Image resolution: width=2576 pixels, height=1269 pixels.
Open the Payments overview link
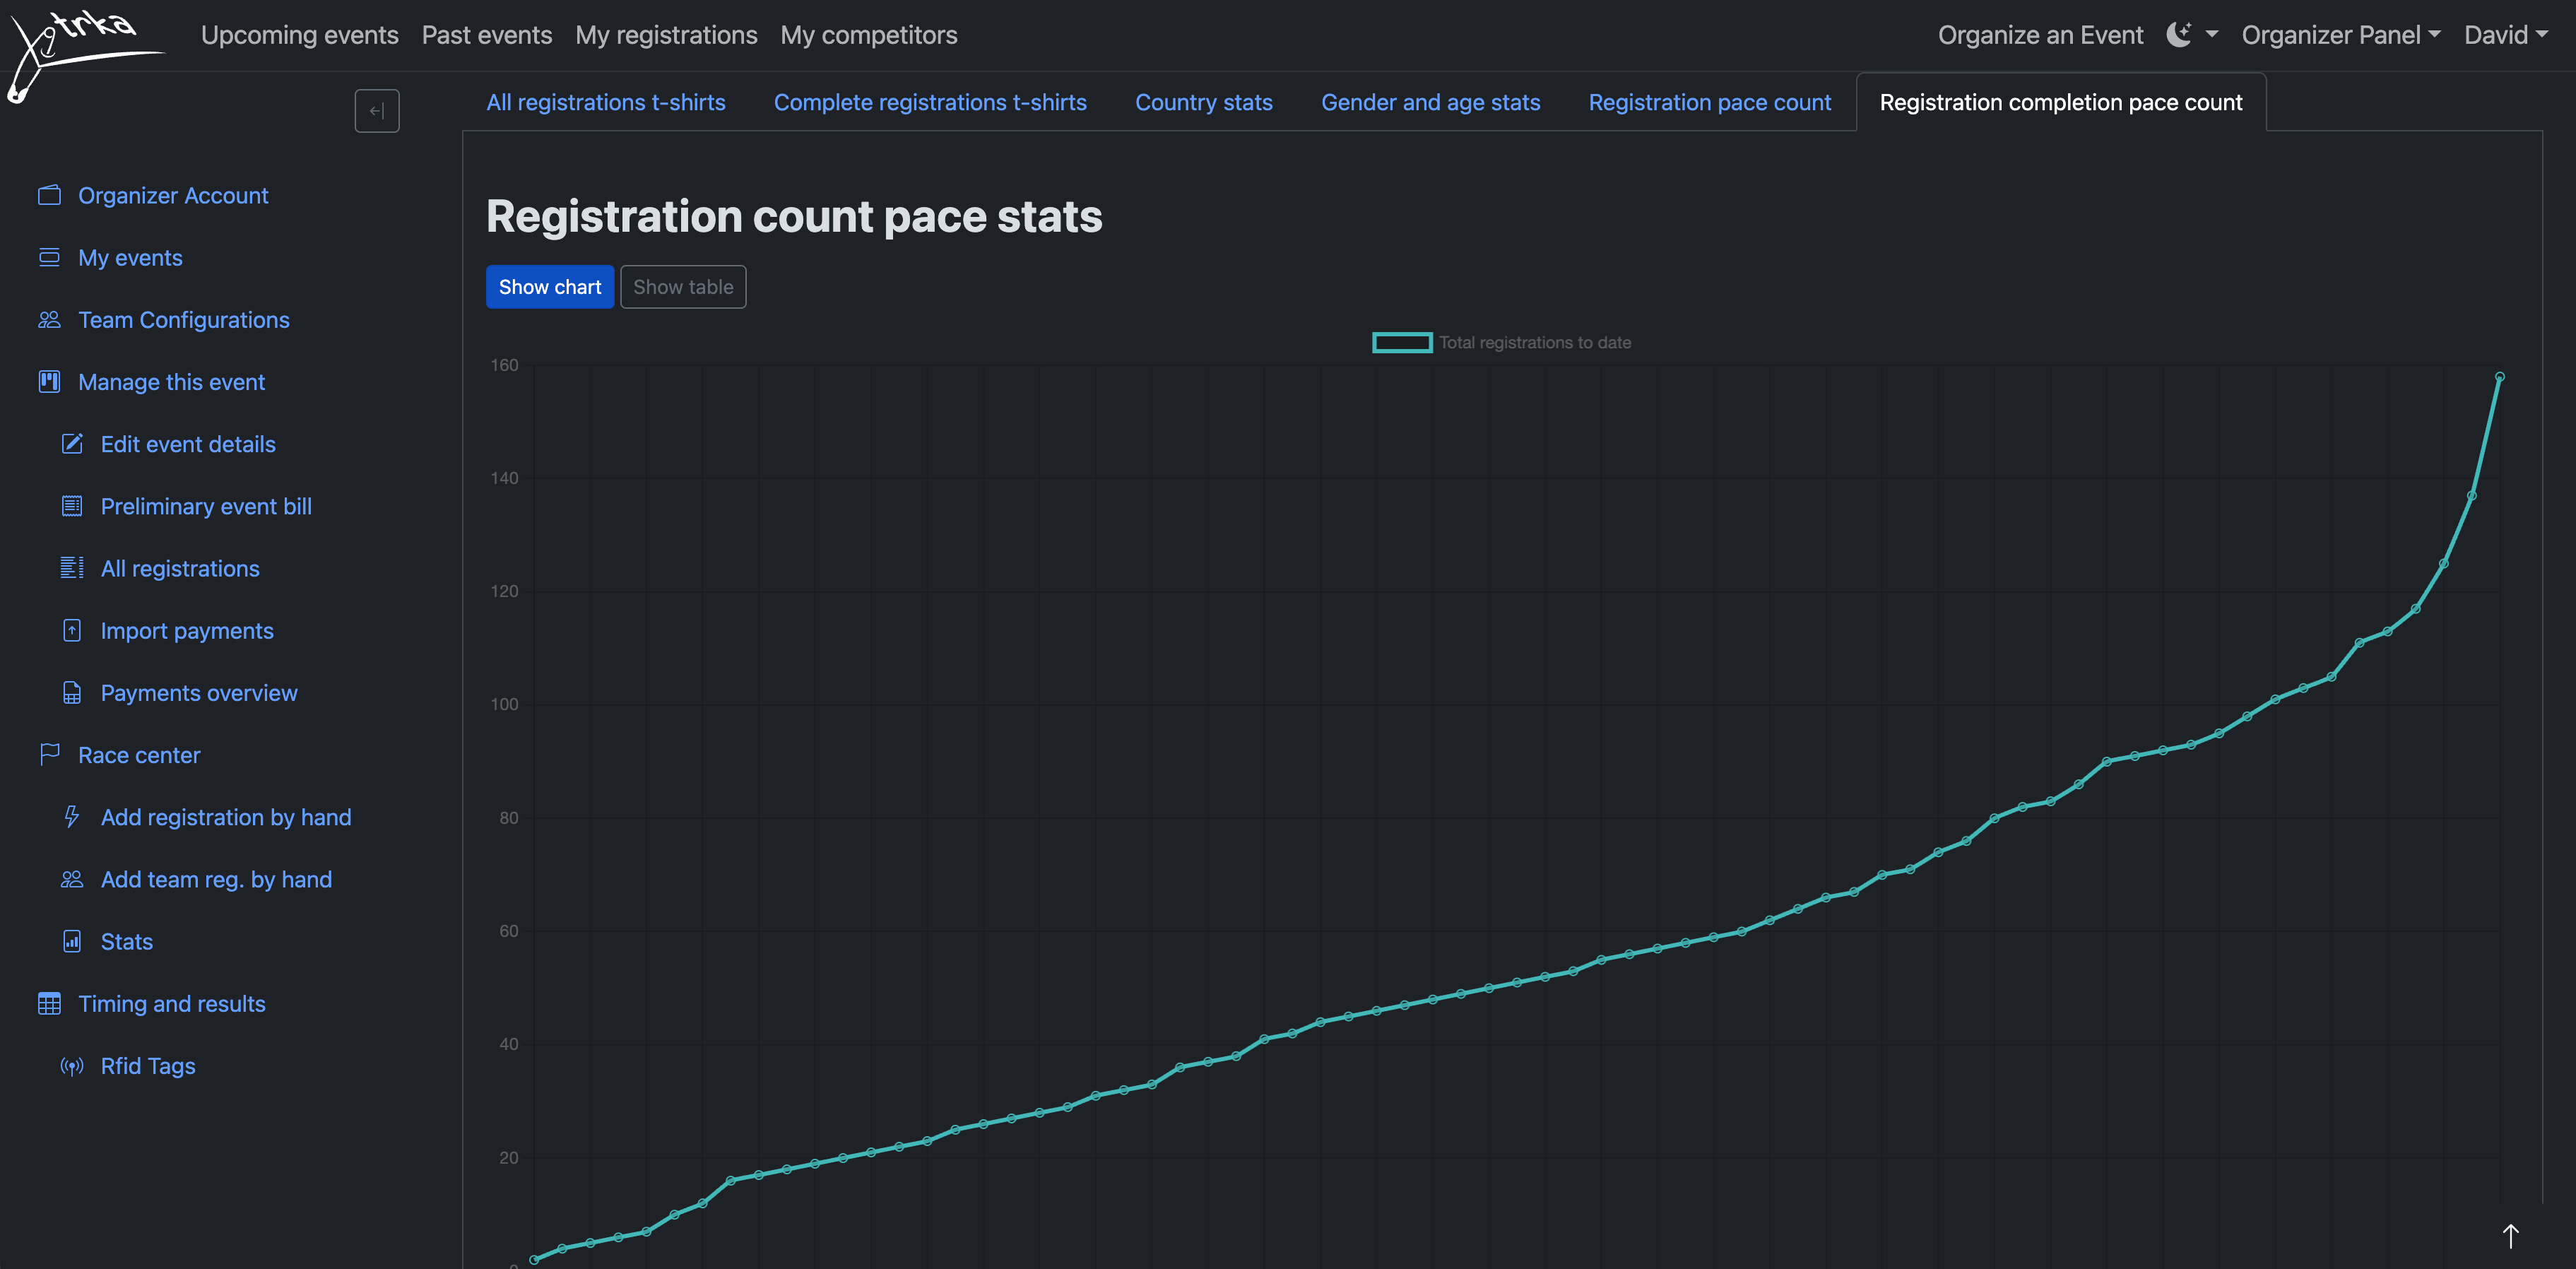(199, 692)
